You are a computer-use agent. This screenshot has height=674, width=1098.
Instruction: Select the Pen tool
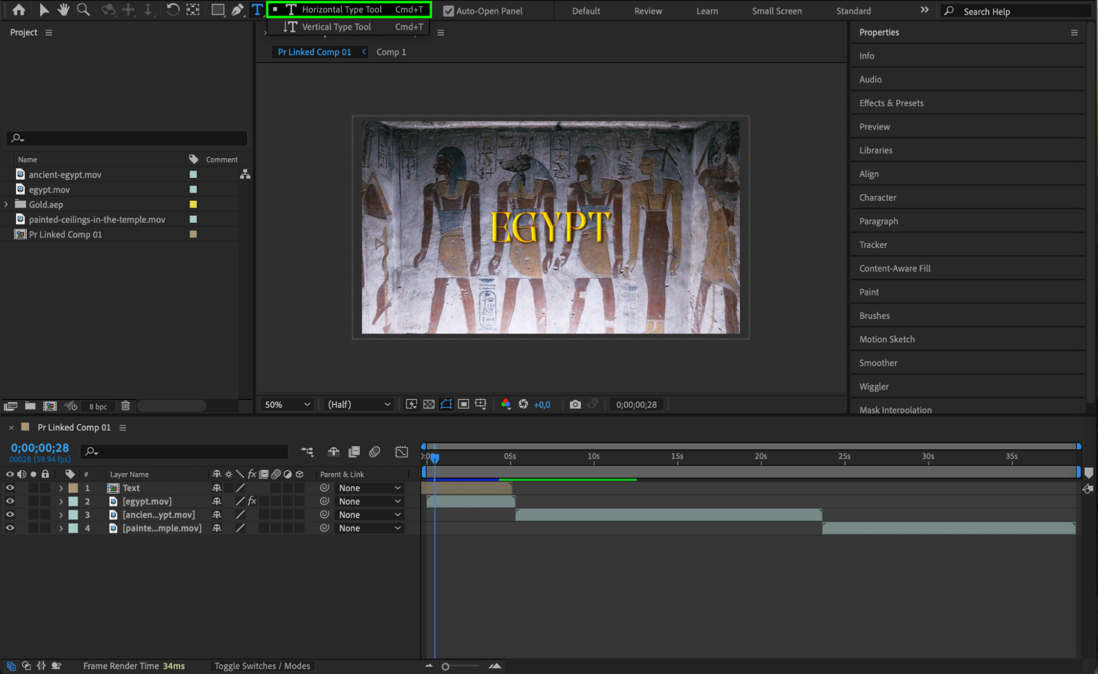pos(237,9)
